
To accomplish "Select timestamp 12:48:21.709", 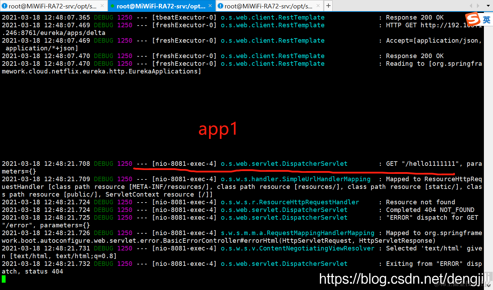I will click(67, 179).
